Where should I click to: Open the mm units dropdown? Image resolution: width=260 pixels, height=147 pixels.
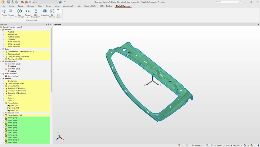coord(231,145)
